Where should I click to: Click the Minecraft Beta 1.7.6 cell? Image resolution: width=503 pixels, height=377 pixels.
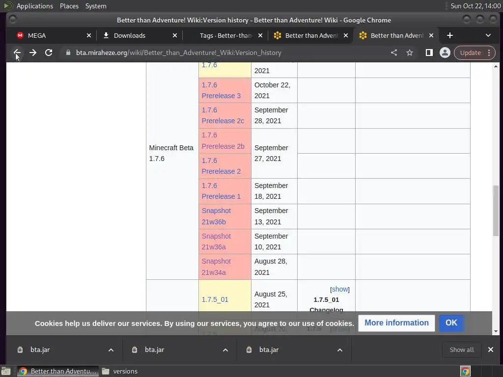172,153
